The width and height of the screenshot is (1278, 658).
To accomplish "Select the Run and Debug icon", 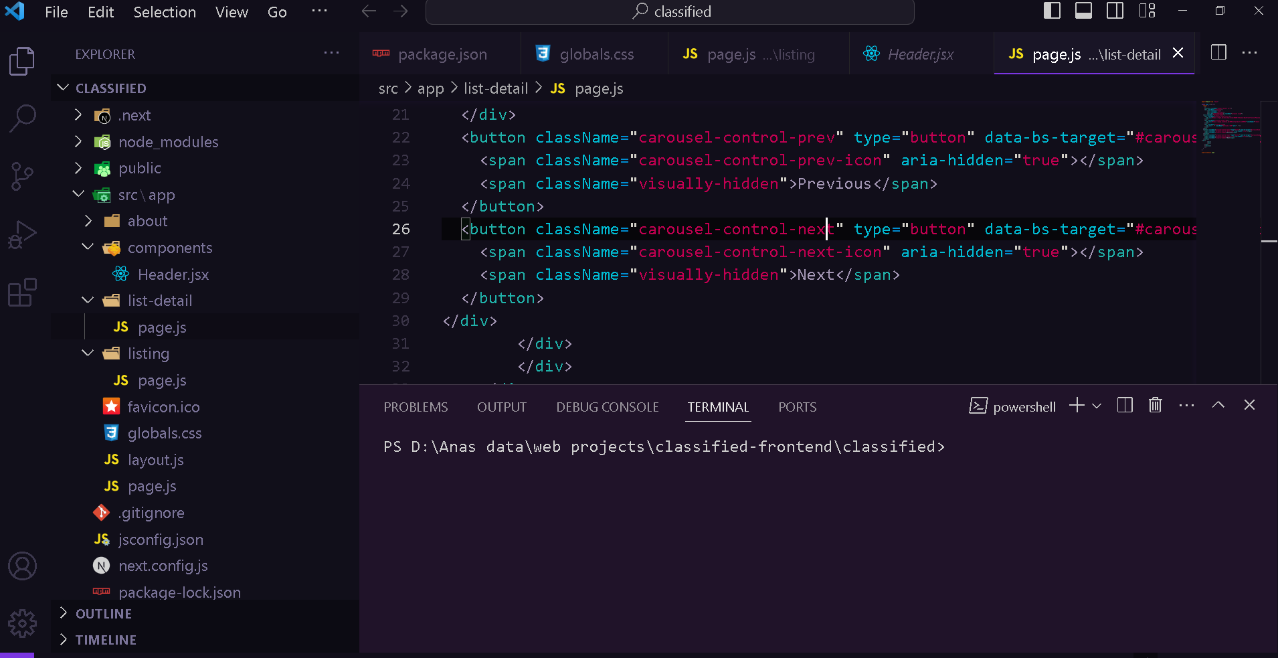I will pos(22,234).
